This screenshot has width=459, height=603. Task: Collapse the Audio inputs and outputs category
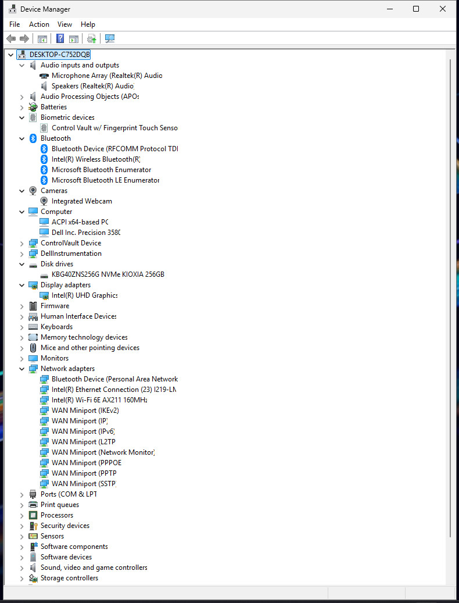click(22, 65)
